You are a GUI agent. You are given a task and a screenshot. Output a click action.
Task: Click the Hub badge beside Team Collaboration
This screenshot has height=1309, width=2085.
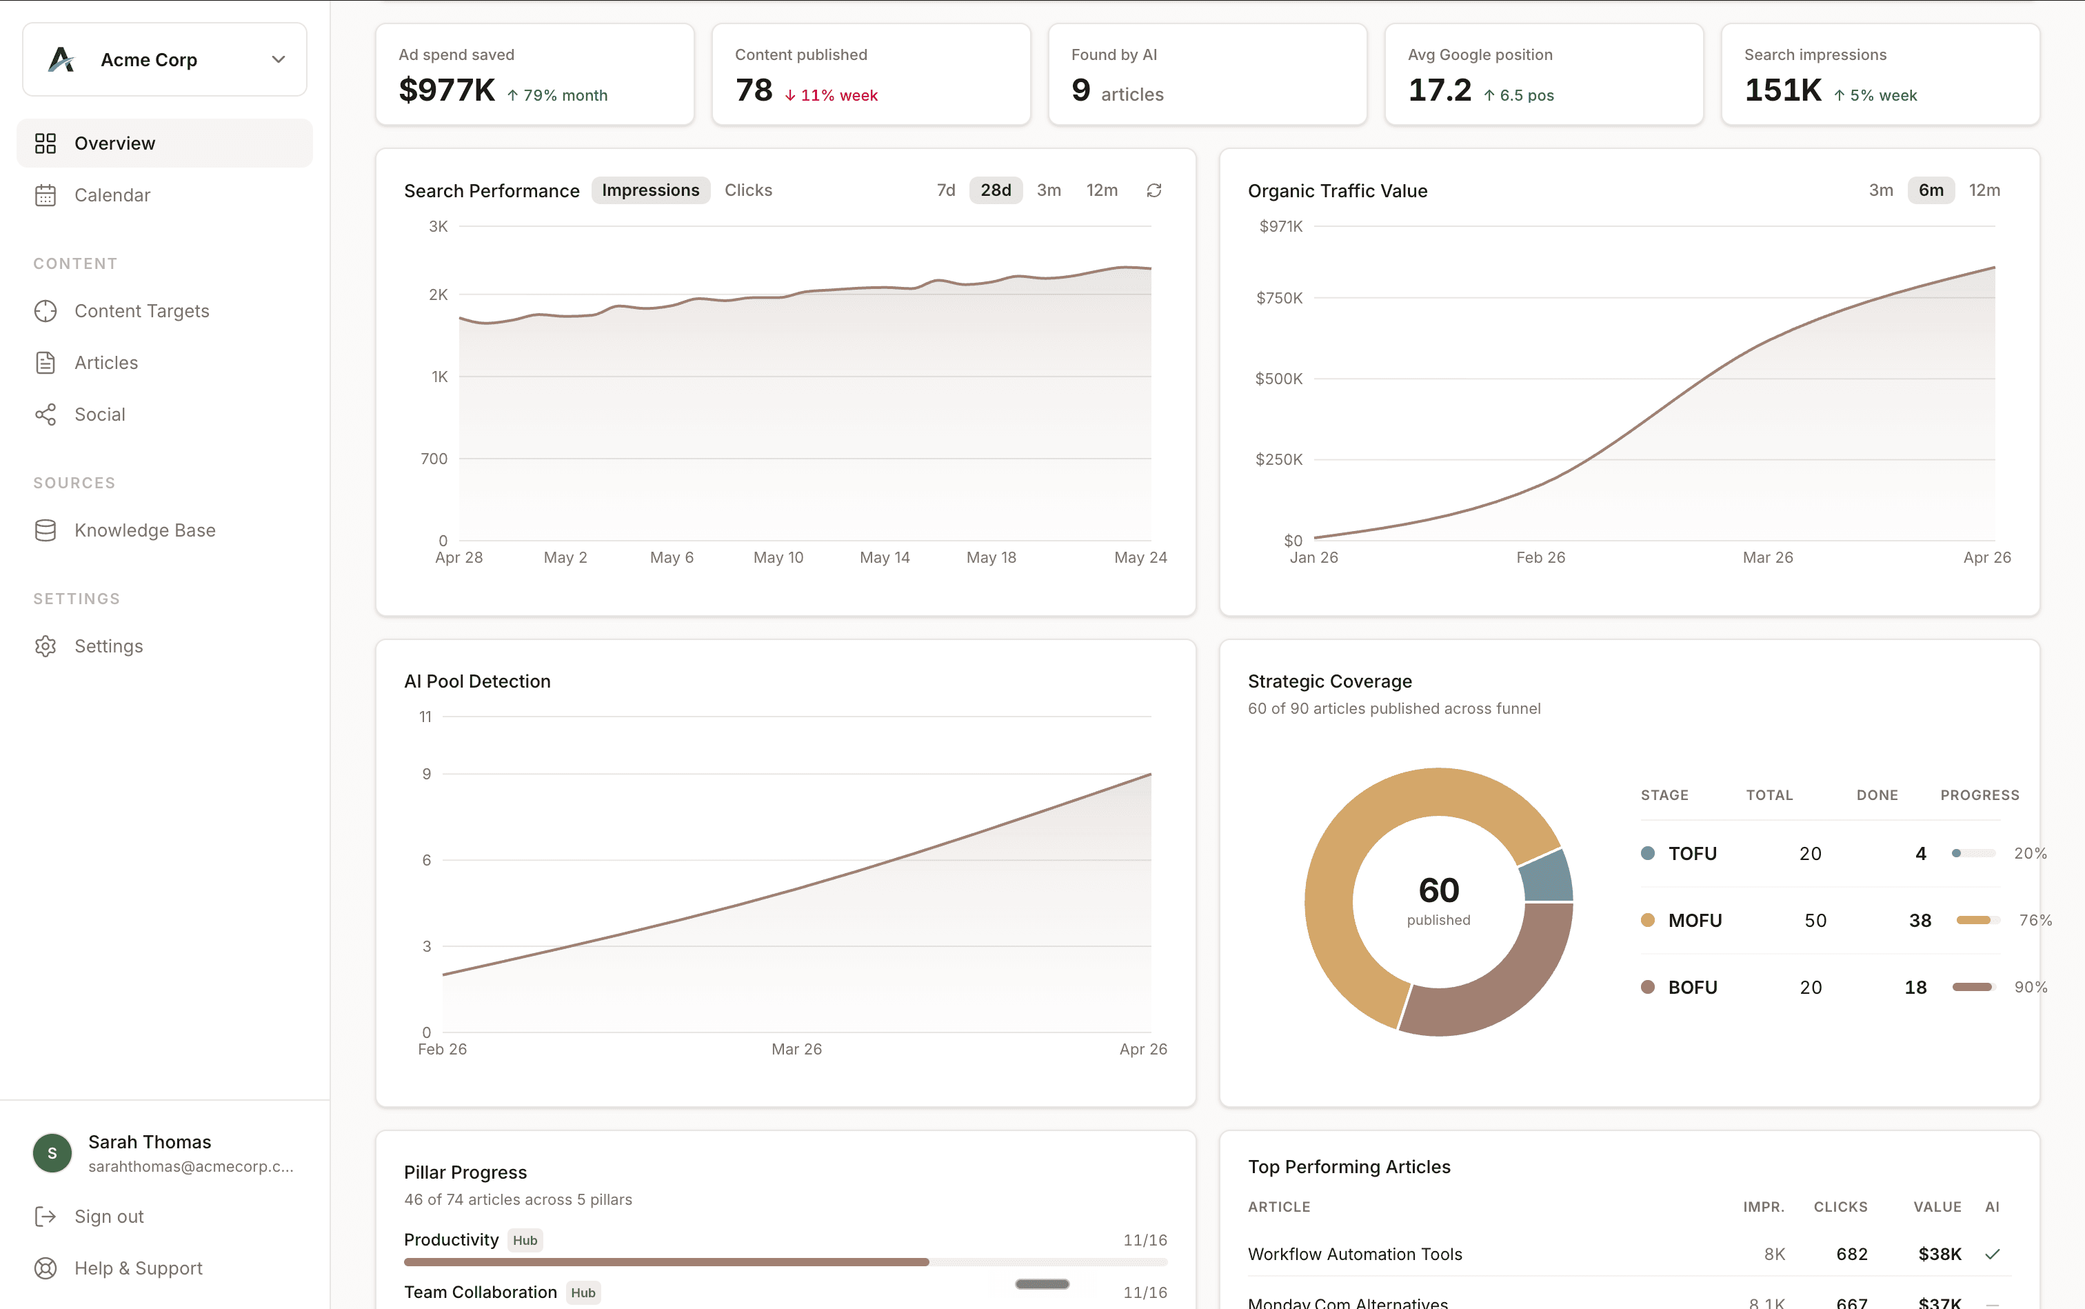tap(583, 1292)
